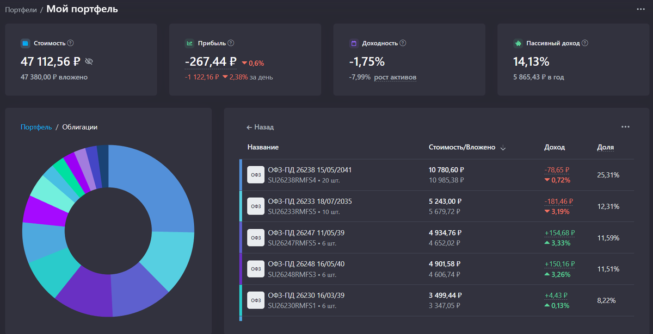Screen dimensions: 653x334
Task: Sort table by the Доход column header
Action: click(555, 147)
